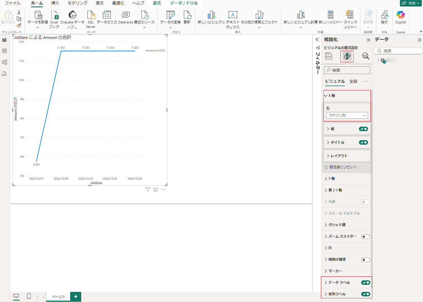Open SQL Server data connection
The height and width of the screenshot is (302, 423).
(x=91, y=16)
